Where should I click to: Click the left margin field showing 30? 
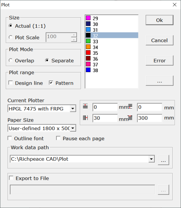tap(105, 118)
